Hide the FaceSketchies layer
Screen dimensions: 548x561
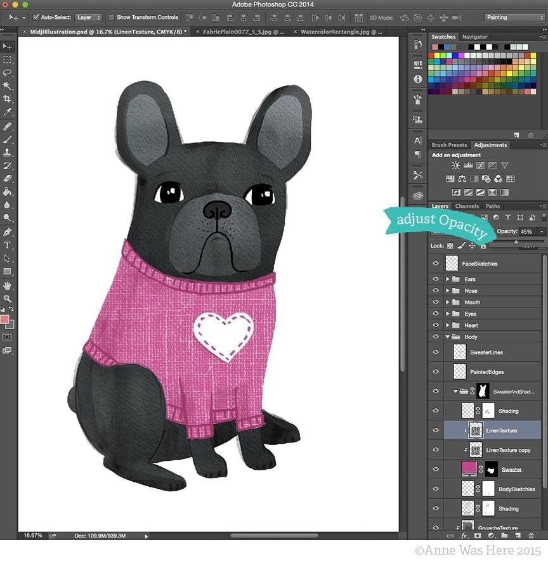[x=435, y=263]
